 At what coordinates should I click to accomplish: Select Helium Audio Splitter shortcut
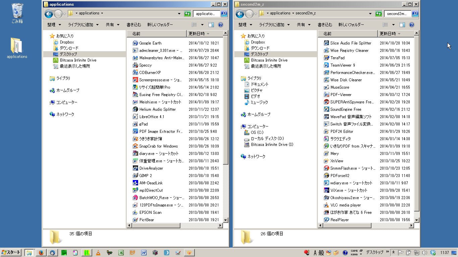[x=154, y=109]
